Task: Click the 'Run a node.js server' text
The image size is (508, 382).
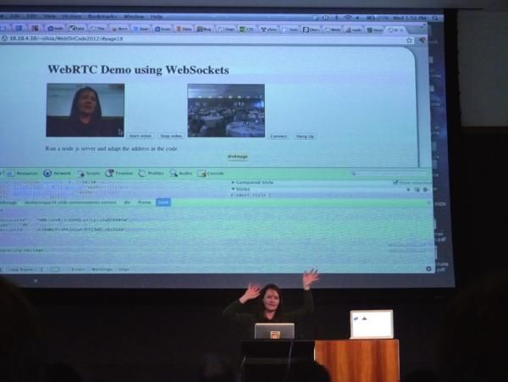Action: click(112, 149)
